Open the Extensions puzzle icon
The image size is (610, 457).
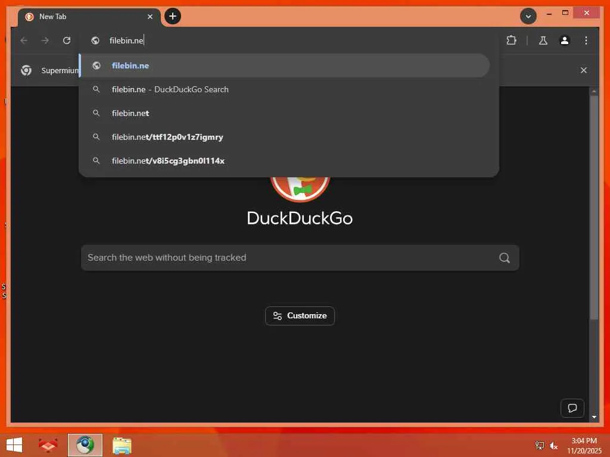pos(511,40)
